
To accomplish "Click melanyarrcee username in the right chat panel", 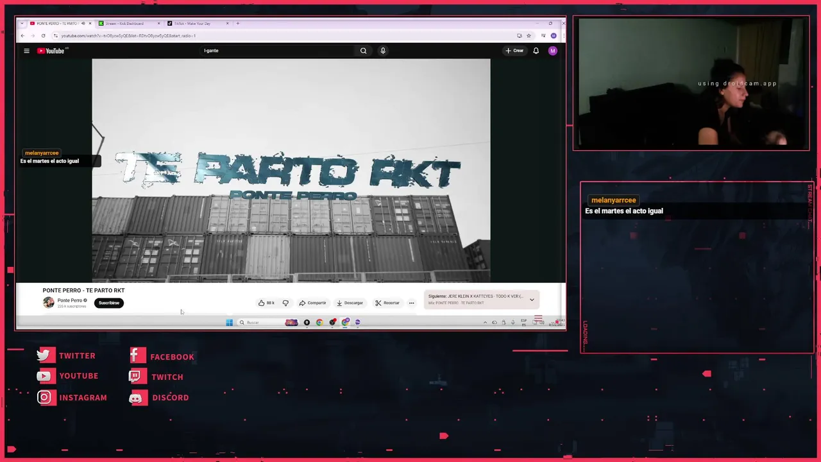I will tap(614, 200).
